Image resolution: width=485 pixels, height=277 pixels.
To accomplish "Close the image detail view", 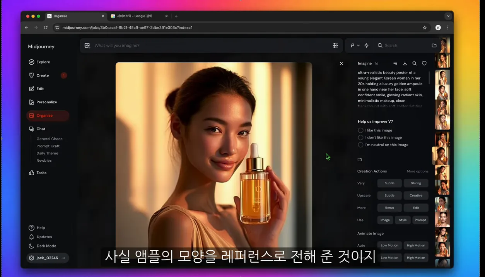I will tap(341, 63).
